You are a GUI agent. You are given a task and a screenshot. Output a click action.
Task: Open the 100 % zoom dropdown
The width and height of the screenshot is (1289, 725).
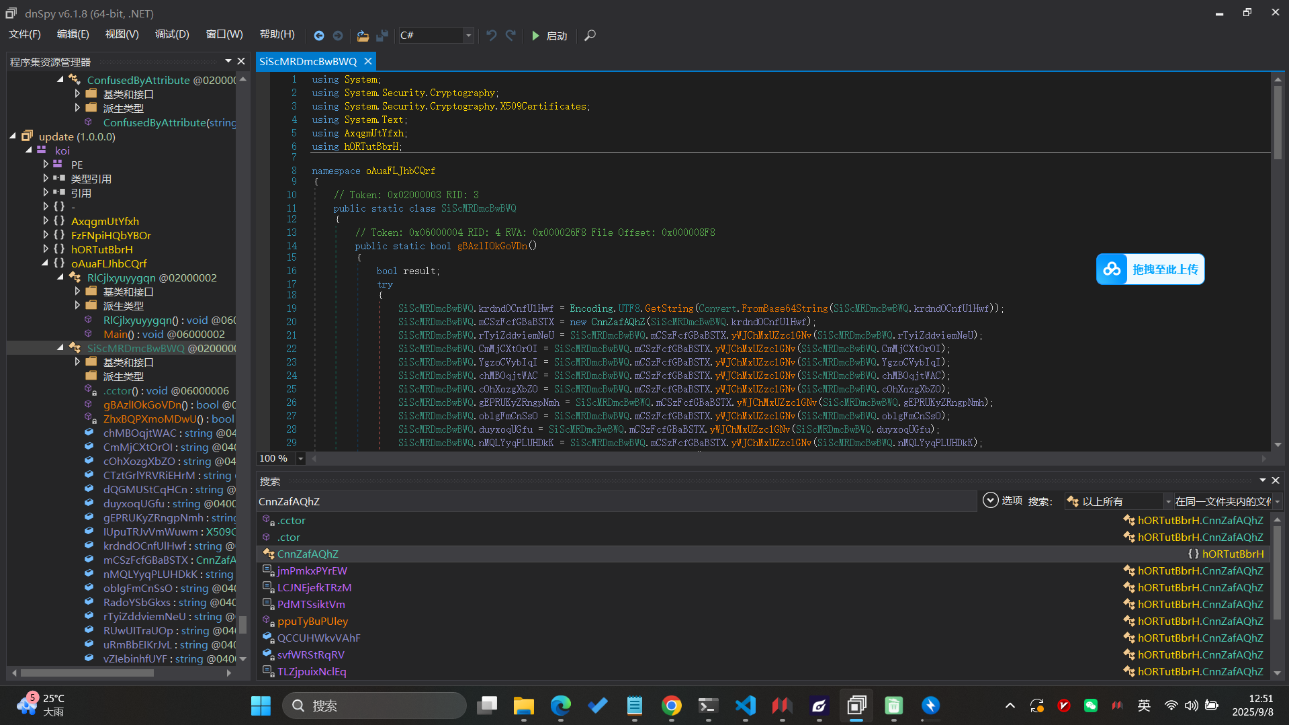(301, 458)
